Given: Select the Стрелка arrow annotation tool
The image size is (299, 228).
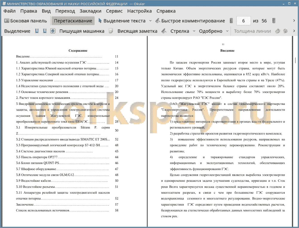Looking at the screenshot, I should [180, 31].
